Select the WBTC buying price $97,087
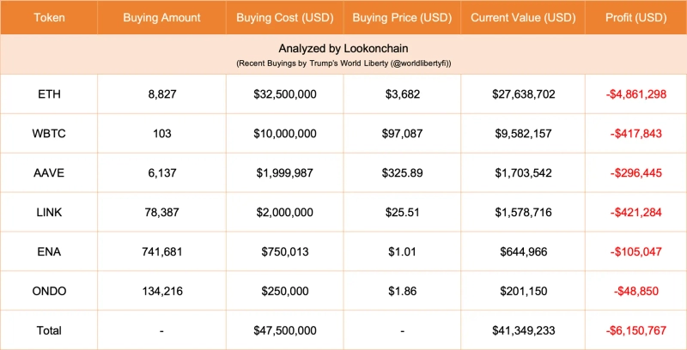687x350 pixels. coord(402,133)
